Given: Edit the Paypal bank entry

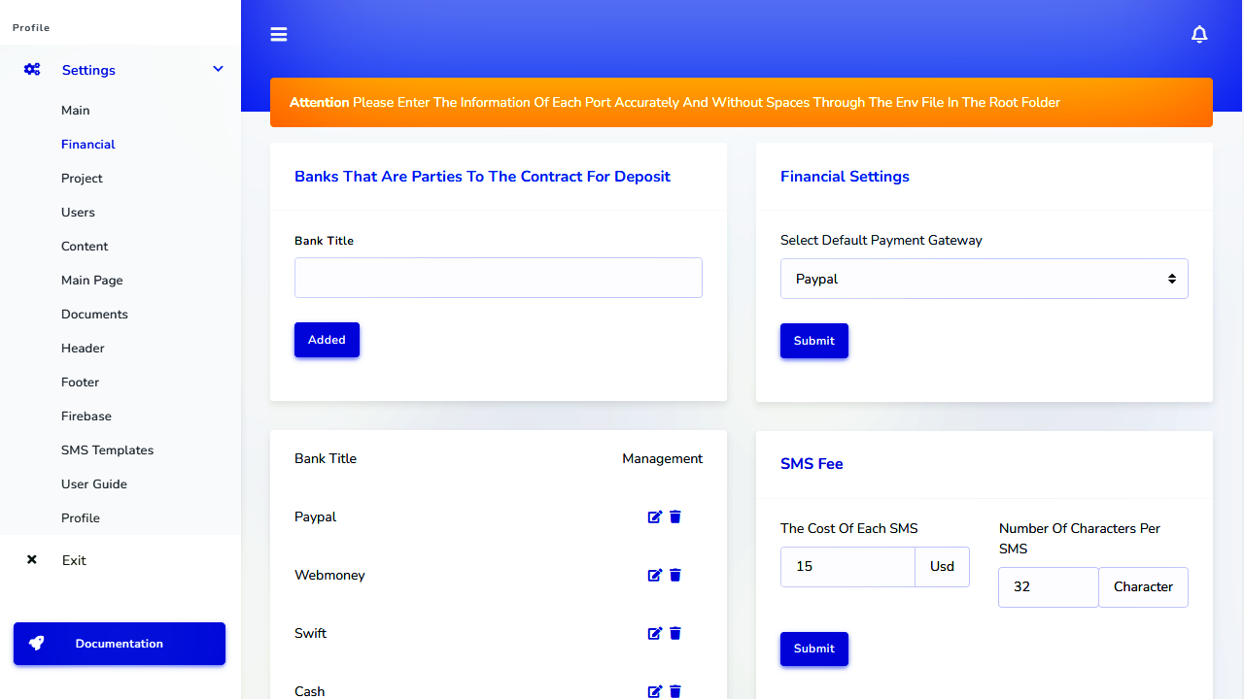Looking at the screenshot, I should point(655,516).
